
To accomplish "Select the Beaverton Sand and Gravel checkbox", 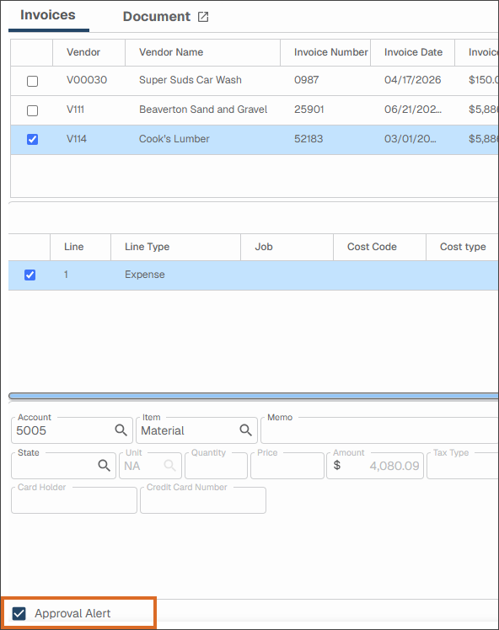I will [32, 110].
